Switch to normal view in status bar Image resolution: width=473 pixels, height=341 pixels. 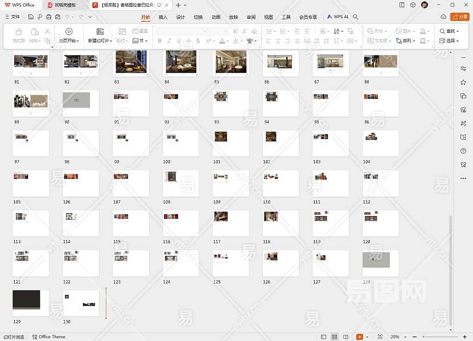click(324, 337)
